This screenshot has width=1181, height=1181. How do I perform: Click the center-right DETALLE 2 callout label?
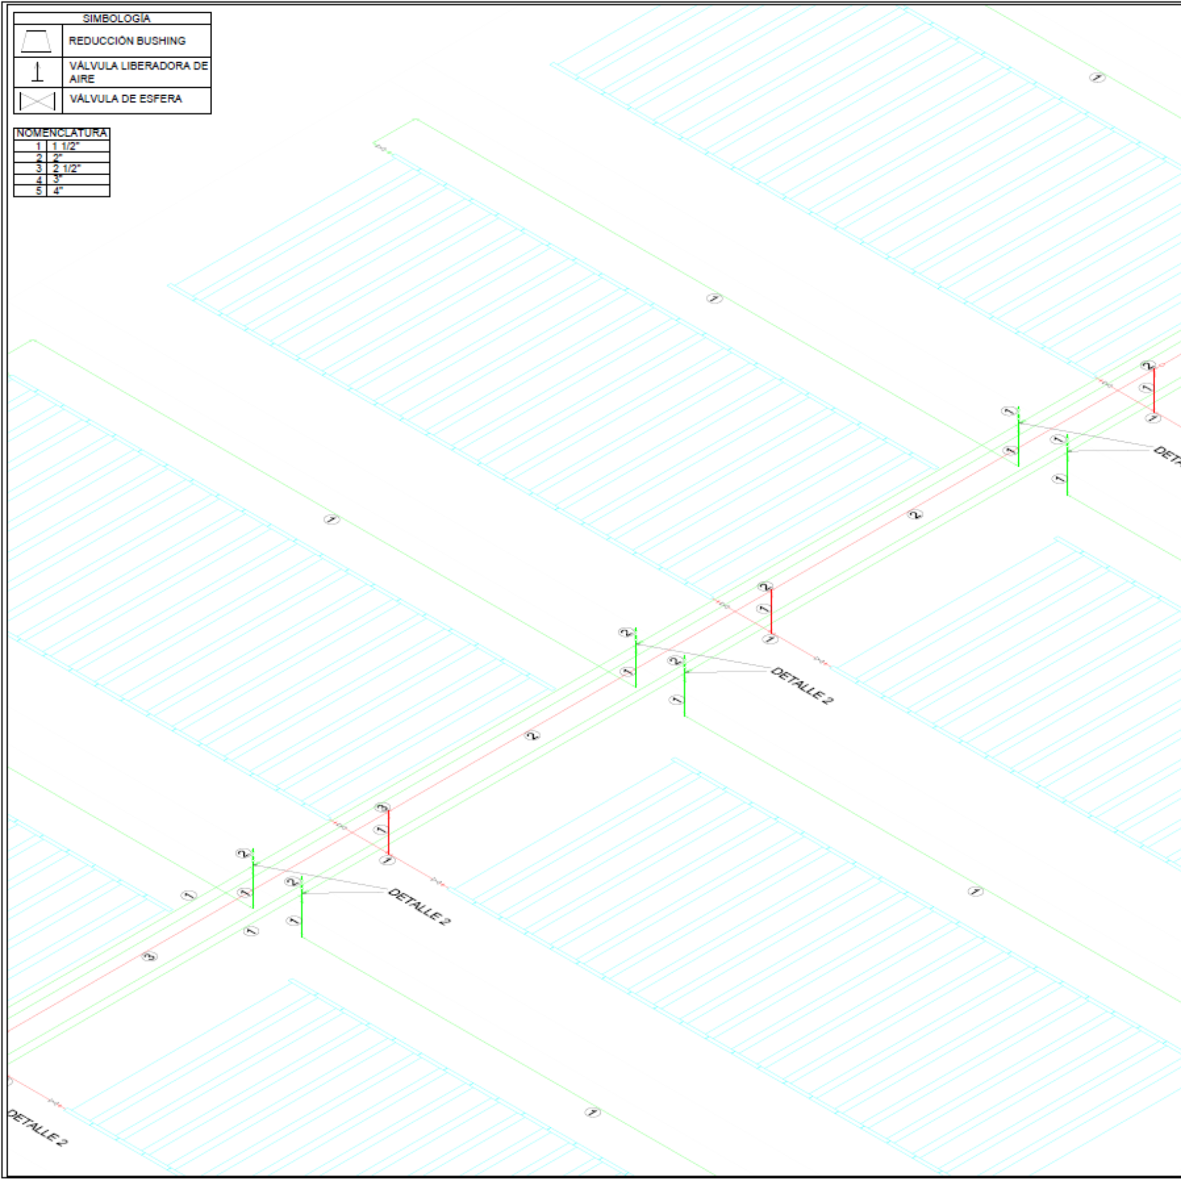point(802,686)
